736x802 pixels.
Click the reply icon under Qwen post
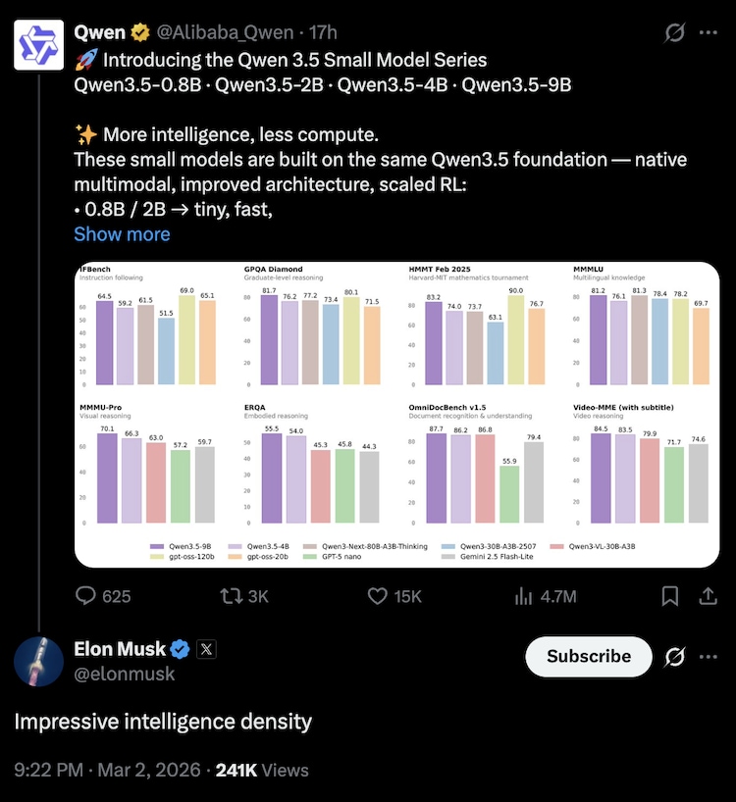point(88,596)
